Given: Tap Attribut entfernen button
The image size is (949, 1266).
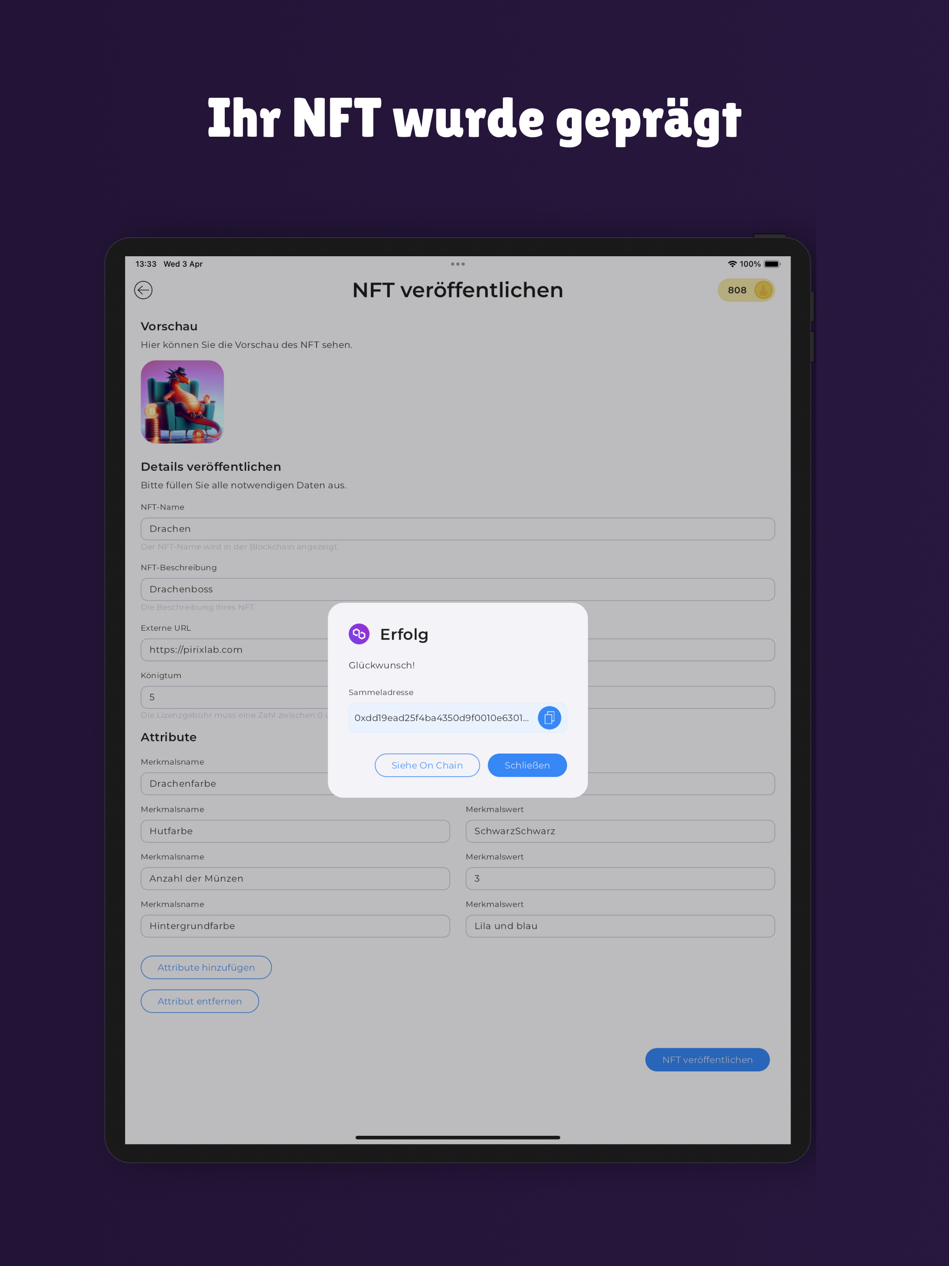Looking at the screenshot, I should (x=200, y=1001).
